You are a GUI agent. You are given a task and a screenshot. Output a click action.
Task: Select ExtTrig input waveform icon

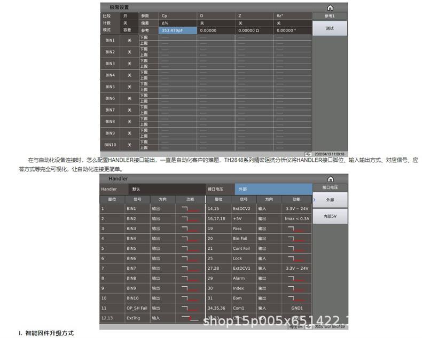pyautogui.click(x=191, y=318)
